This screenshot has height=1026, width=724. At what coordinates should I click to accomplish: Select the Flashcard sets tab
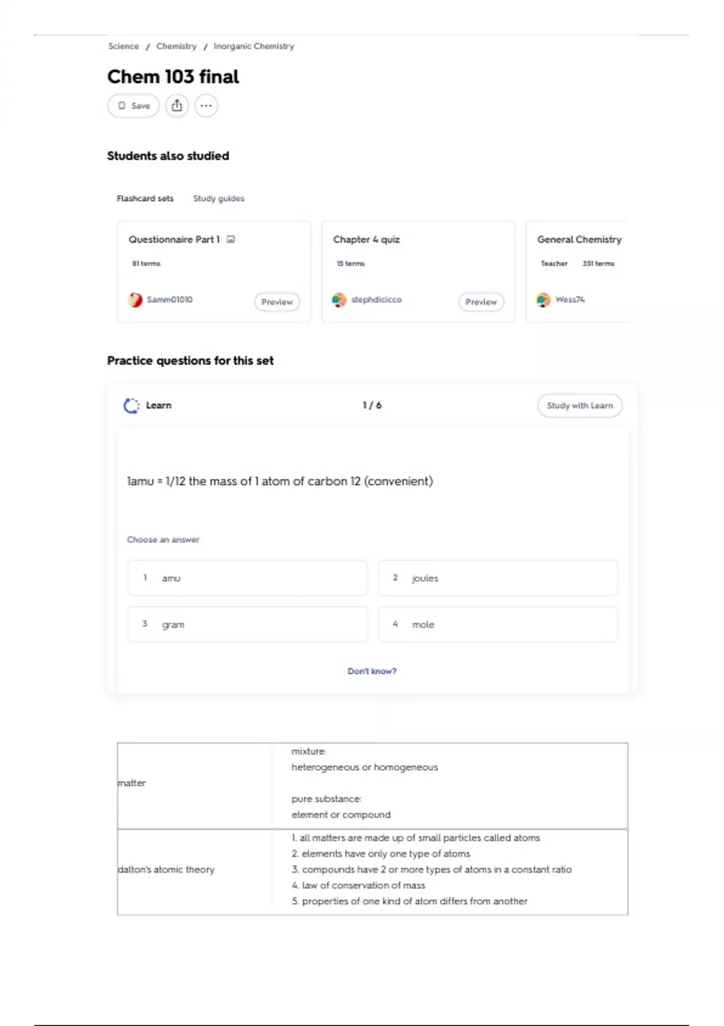click(145, 199)
